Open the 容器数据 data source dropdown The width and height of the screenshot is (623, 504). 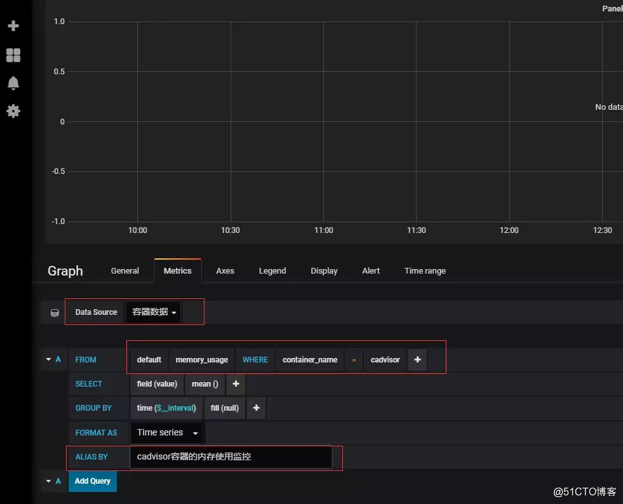tap(154, 312)
